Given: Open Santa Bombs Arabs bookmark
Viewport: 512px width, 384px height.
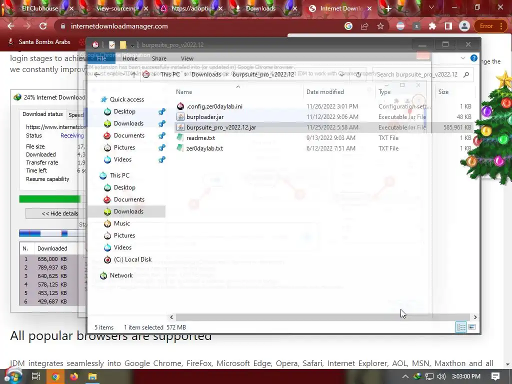Looking at the screenshot, I should (39, 42).
